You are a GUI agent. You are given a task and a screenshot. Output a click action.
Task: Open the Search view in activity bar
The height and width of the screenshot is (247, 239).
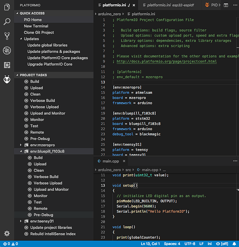7,22
